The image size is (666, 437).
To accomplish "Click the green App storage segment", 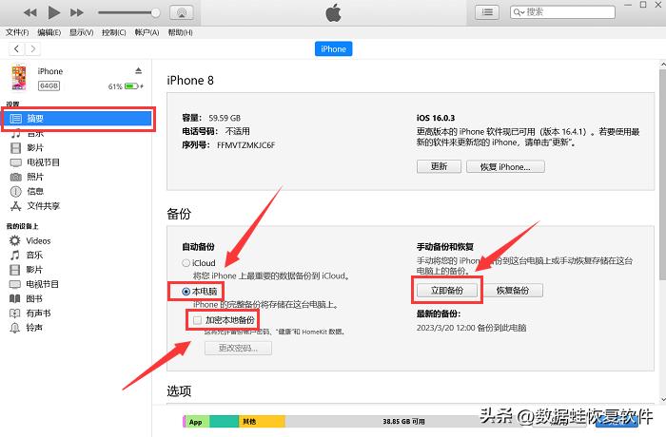I will coord(197,421).
